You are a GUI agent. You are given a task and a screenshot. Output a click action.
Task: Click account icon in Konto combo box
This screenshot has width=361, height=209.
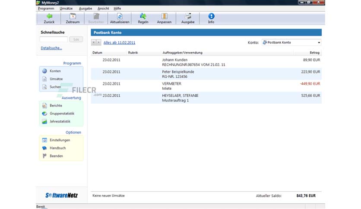point(265,42)
